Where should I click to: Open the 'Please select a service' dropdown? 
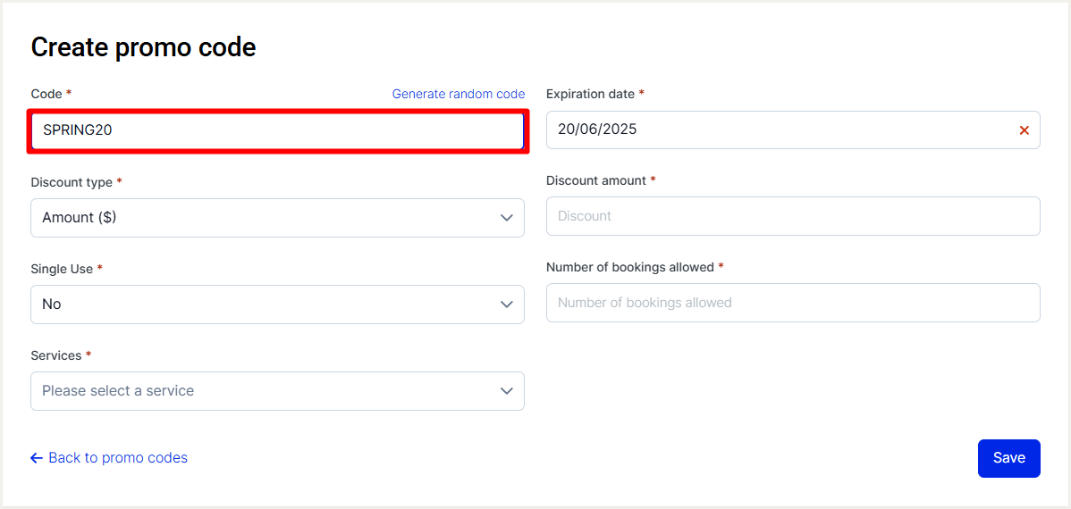277,391
